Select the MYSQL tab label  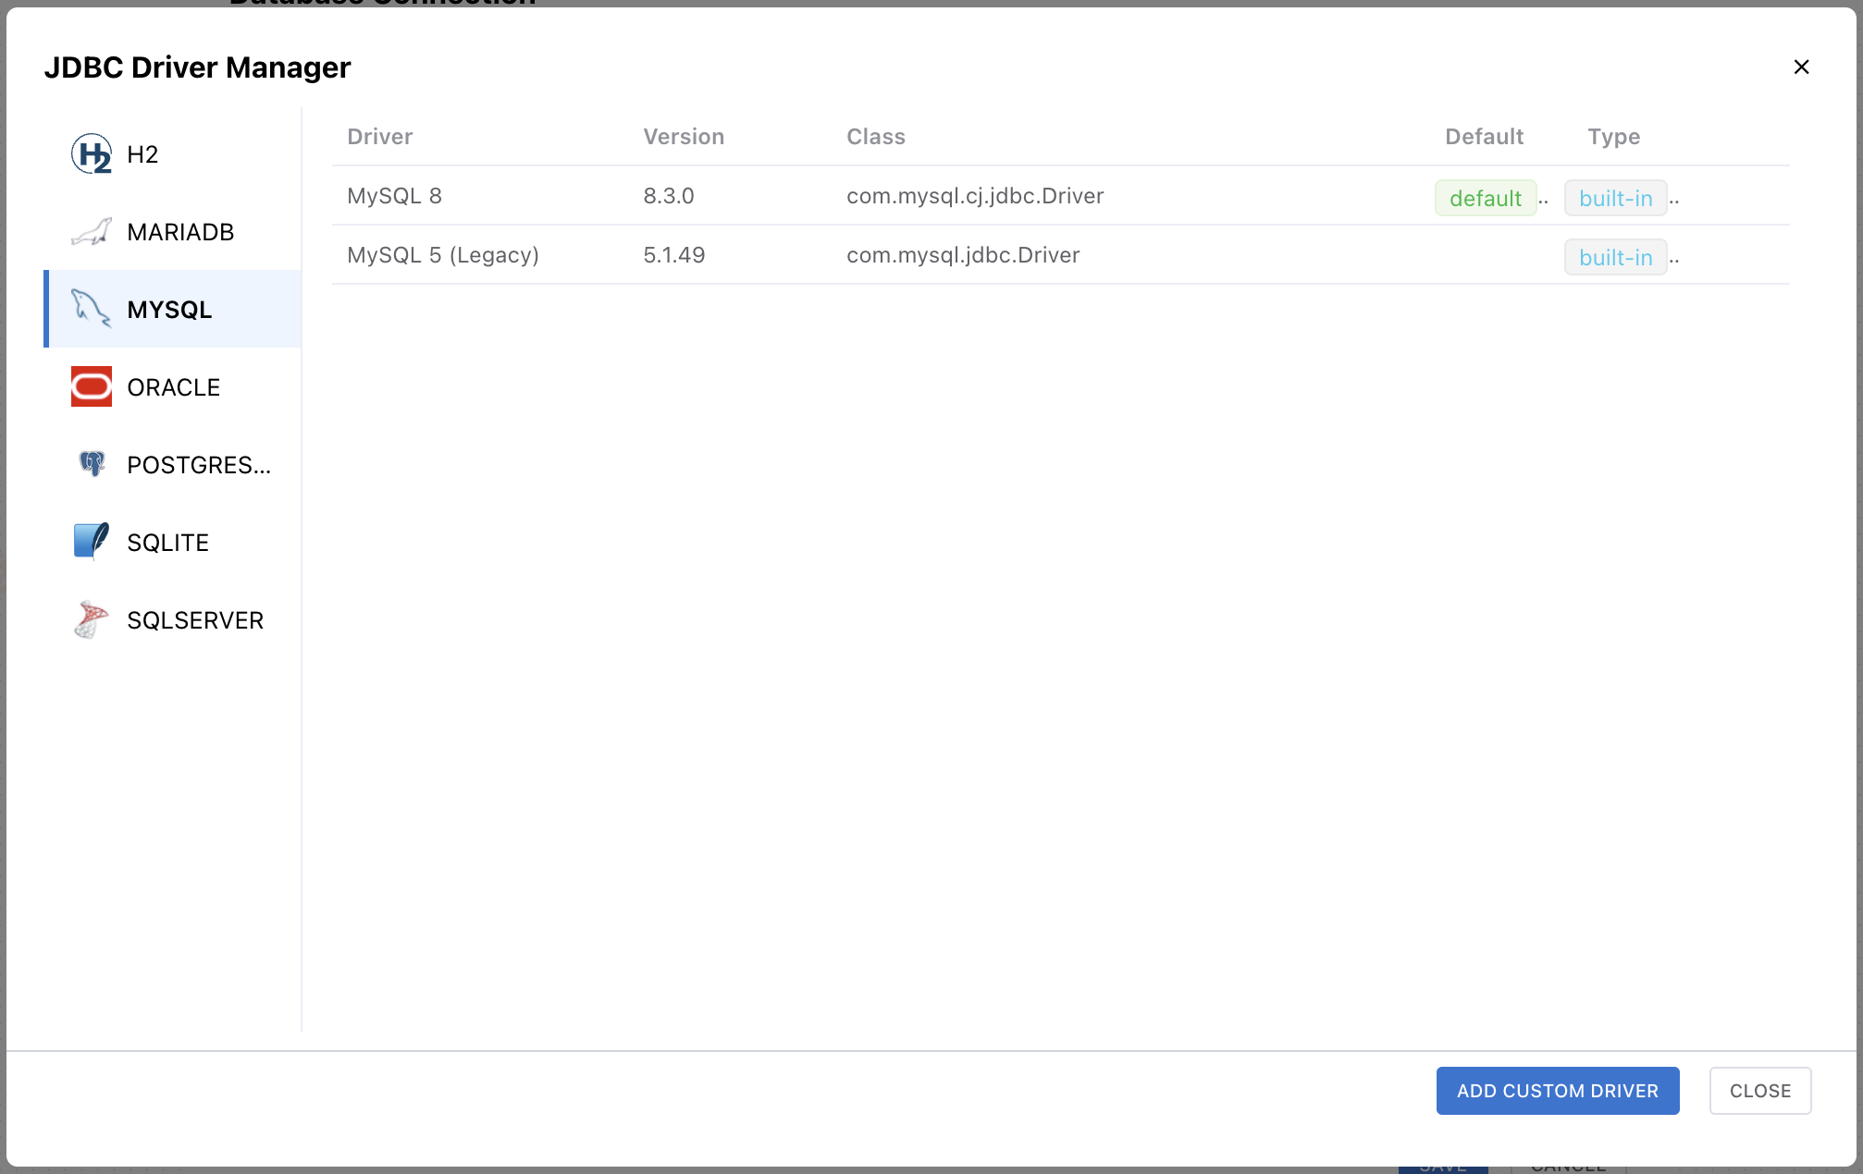(x=169, y=310)
